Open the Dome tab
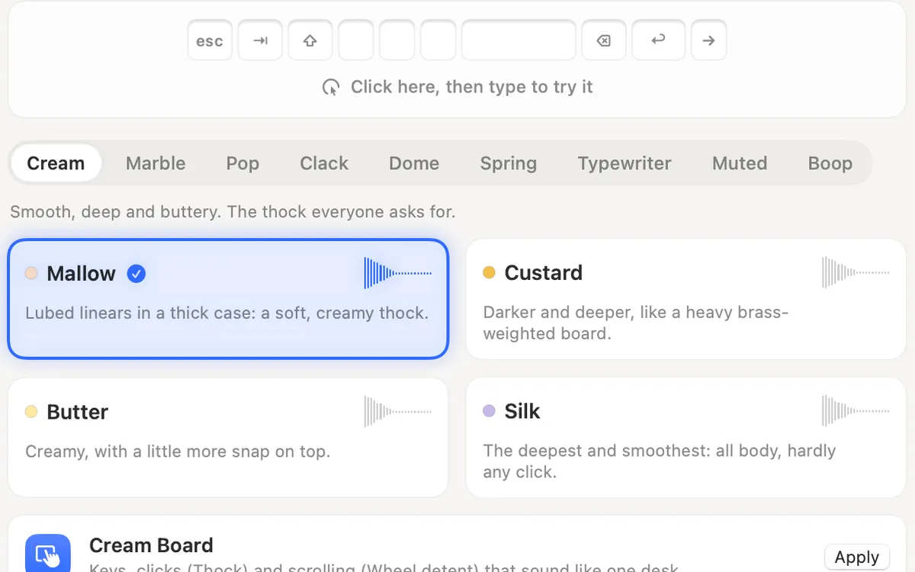The width and height of the screenshot is (915, 572). click(414, 163)
